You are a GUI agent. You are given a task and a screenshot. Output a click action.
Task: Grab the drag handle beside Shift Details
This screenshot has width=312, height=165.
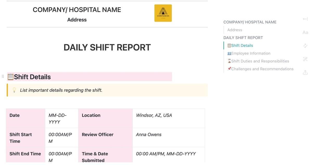pyautogui.click(x=3, y=76)
